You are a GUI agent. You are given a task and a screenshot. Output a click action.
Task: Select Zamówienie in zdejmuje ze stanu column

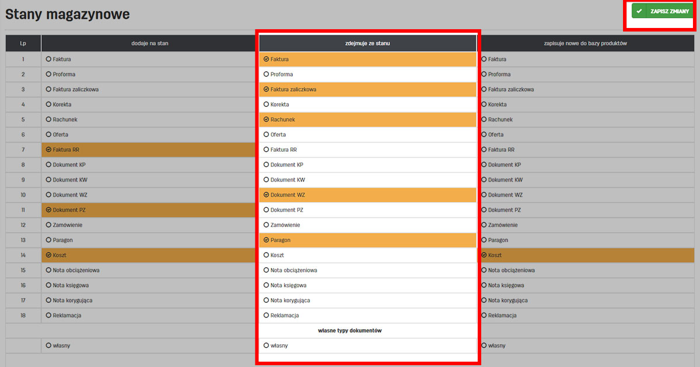(267, 225)
